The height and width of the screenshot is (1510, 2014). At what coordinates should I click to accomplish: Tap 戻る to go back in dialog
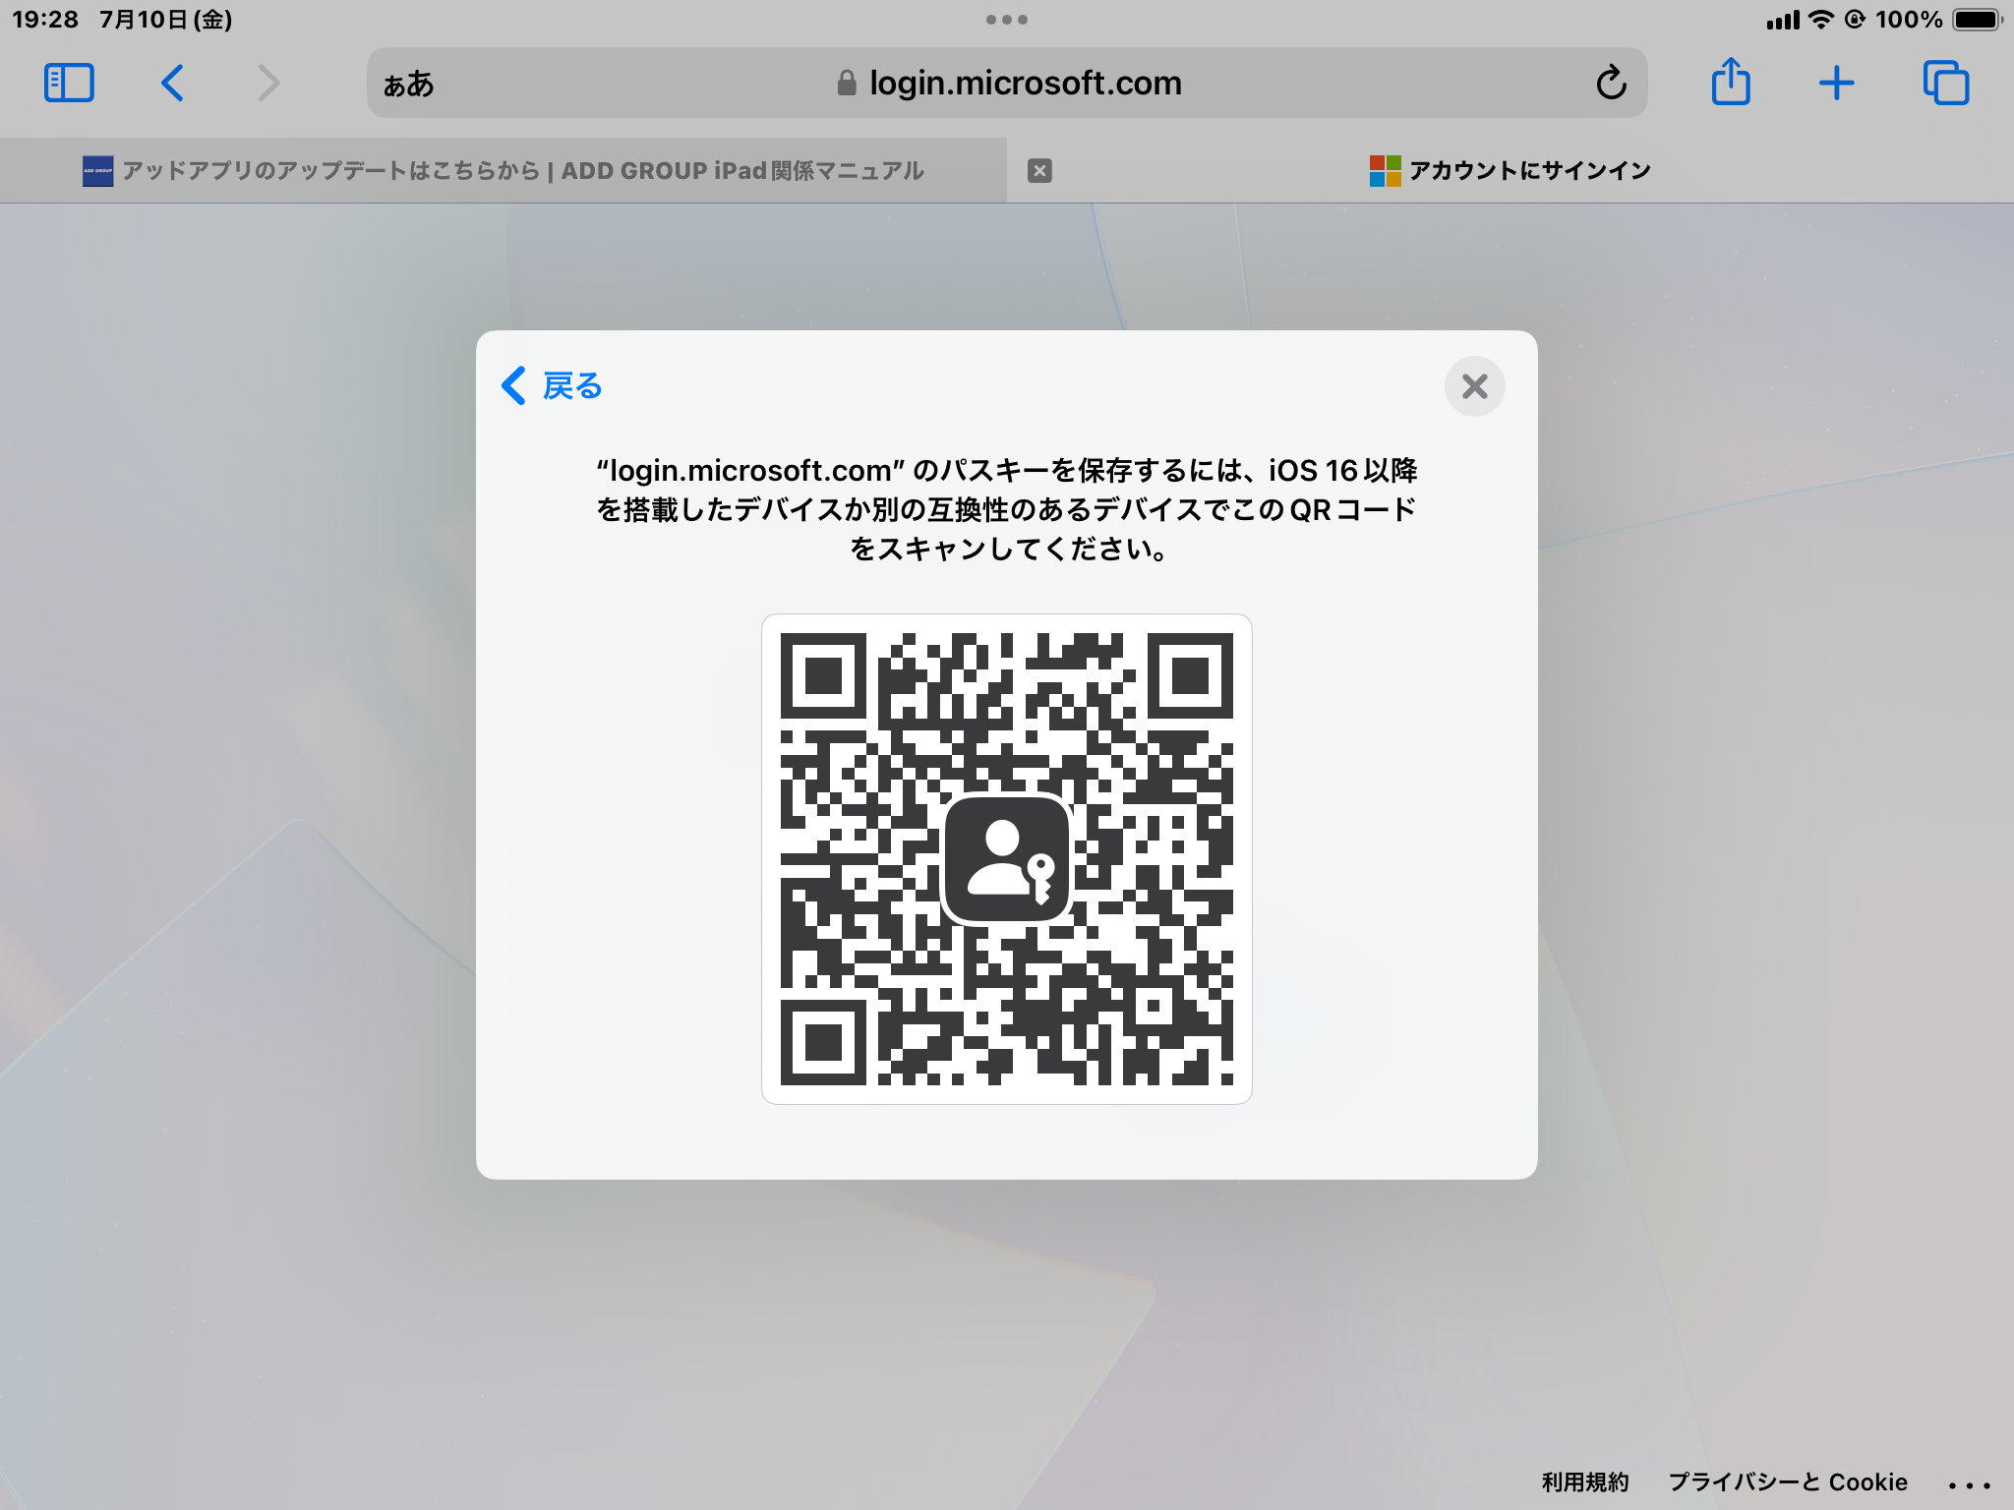pos(552,386)
